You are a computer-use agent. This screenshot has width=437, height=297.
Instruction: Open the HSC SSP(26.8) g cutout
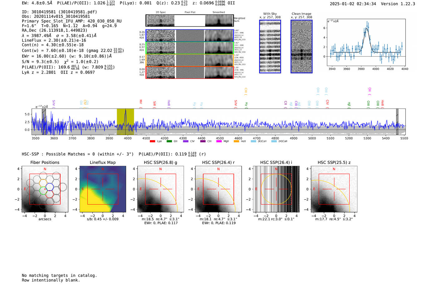[160, 189]
